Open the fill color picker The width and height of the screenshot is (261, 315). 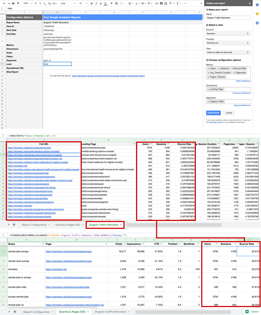pyautogui.click(x=112, y=3)
